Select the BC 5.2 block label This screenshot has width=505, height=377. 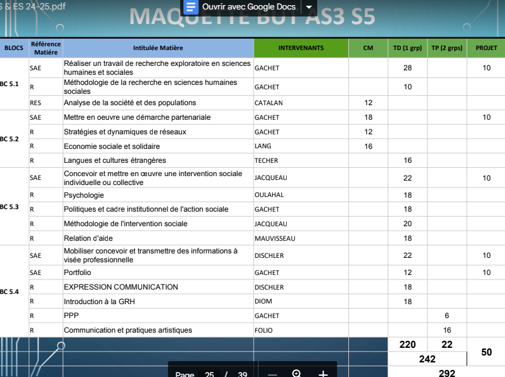pos(10,139)
